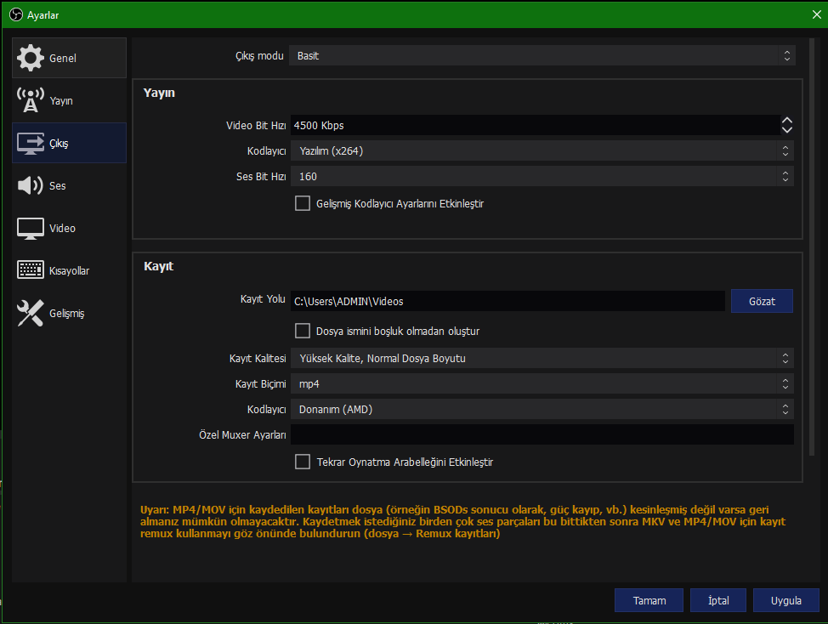Open the Kayıt Kalitesi dropdown
Screen dimensions: 828x624
(x=542, y=359)
